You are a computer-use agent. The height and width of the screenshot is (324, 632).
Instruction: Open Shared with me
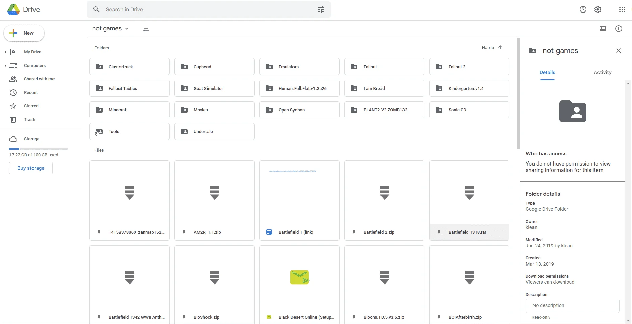(x=39, y=79)
